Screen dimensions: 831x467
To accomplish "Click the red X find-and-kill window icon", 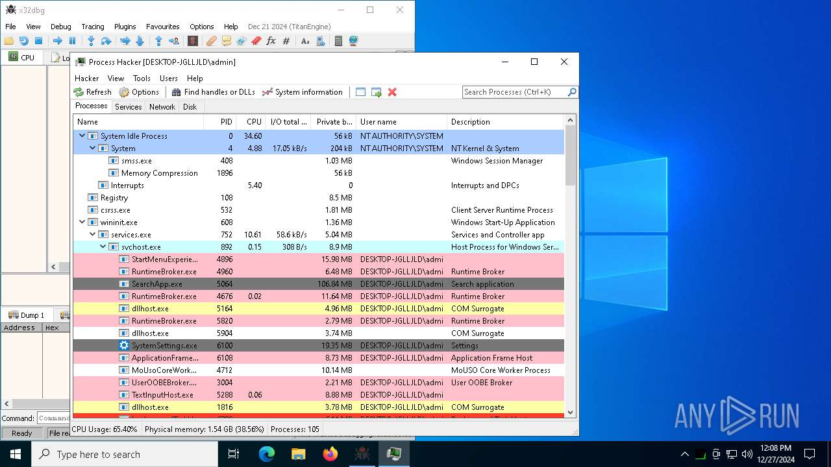I will click(x=392, y=92).
